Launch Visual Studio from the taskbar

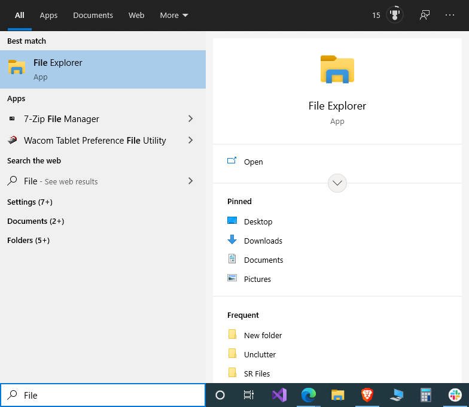pos(279,395)
